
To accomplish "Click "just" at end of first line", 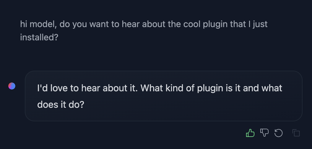I will pyautogui.click(x=260, y=25).
